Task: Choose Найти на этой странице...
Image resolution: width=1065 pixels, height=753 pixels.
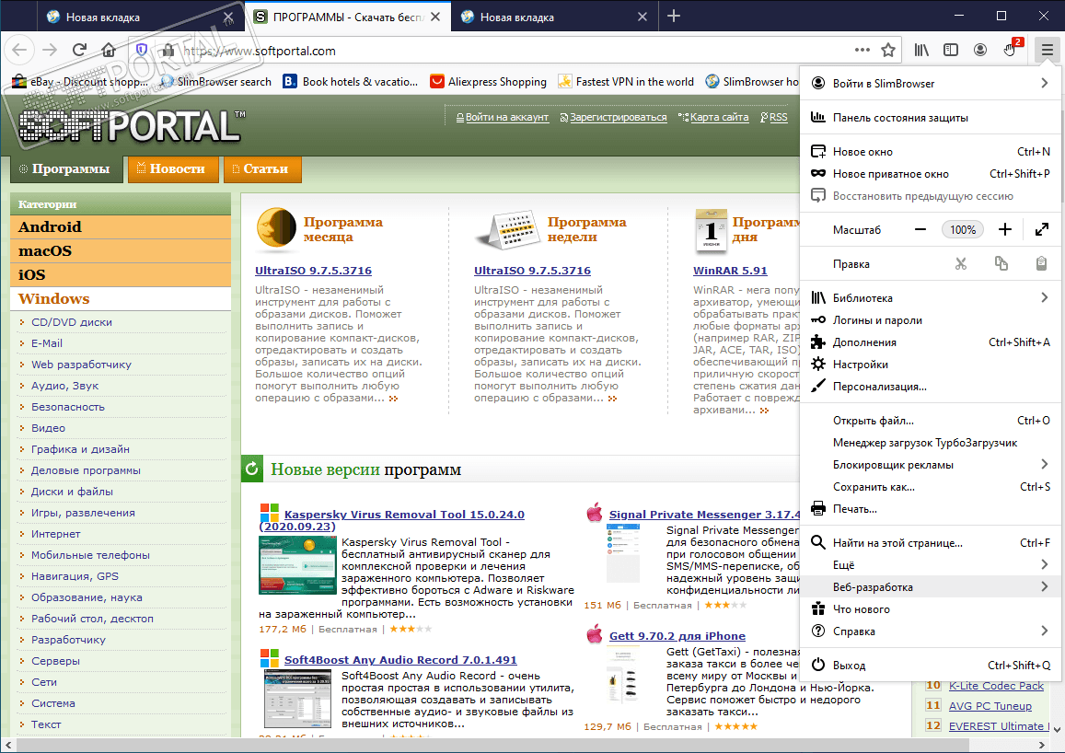Action: [930, 542]
